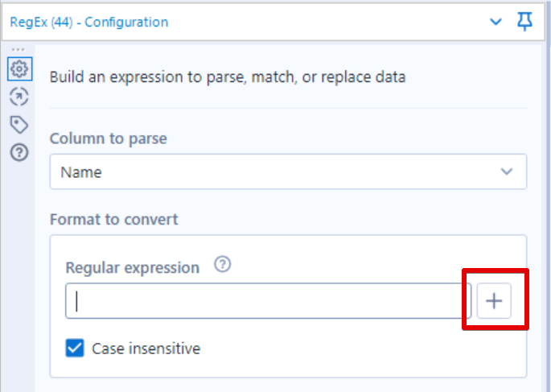This screenshot has width=551, height=392.
Task: Click the "Case insensitive" label text
Action: tap(146, 349)
